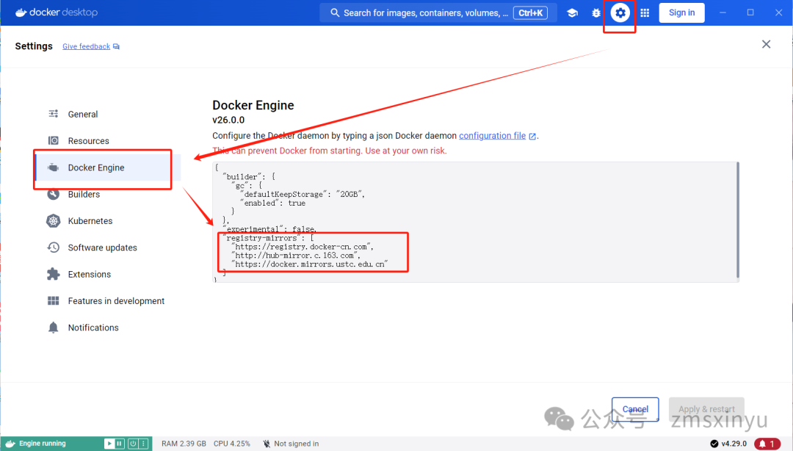
Task: Open the configuration file link
Action: click(x=492, y=136)
